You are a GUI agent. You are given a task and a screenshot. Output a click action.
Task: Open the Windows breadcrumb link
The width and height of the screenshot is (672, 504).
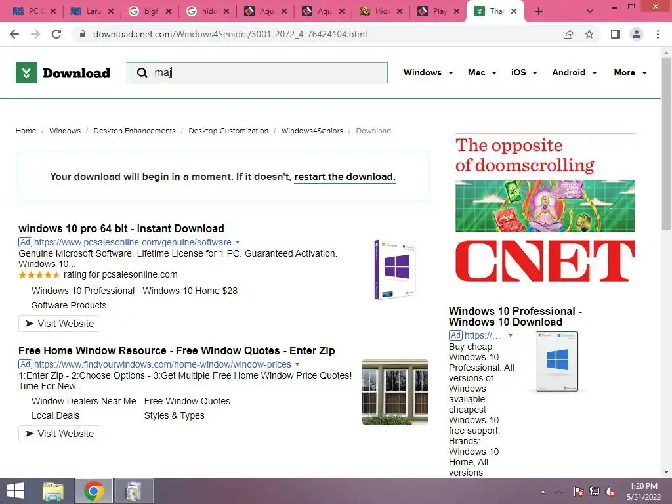65,131
